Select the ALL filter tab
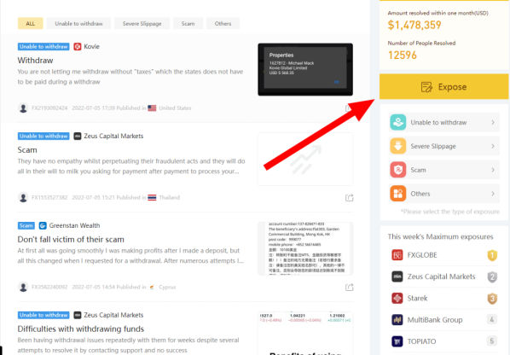The width and height of the screenshot is (510, 355). tap(30, 23)
